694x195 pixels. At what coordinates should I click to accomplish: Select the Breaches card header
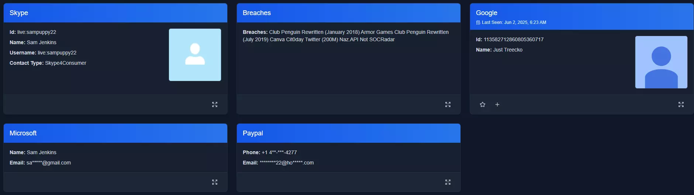click(257, 13)
